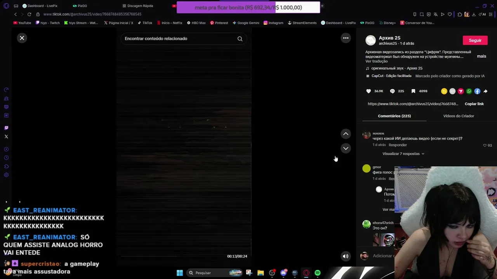The width and height of the screenshot is (497, 279).
Task: Open the 'Início – Netflix' bookmark
Action: click(x=170, y=23)
